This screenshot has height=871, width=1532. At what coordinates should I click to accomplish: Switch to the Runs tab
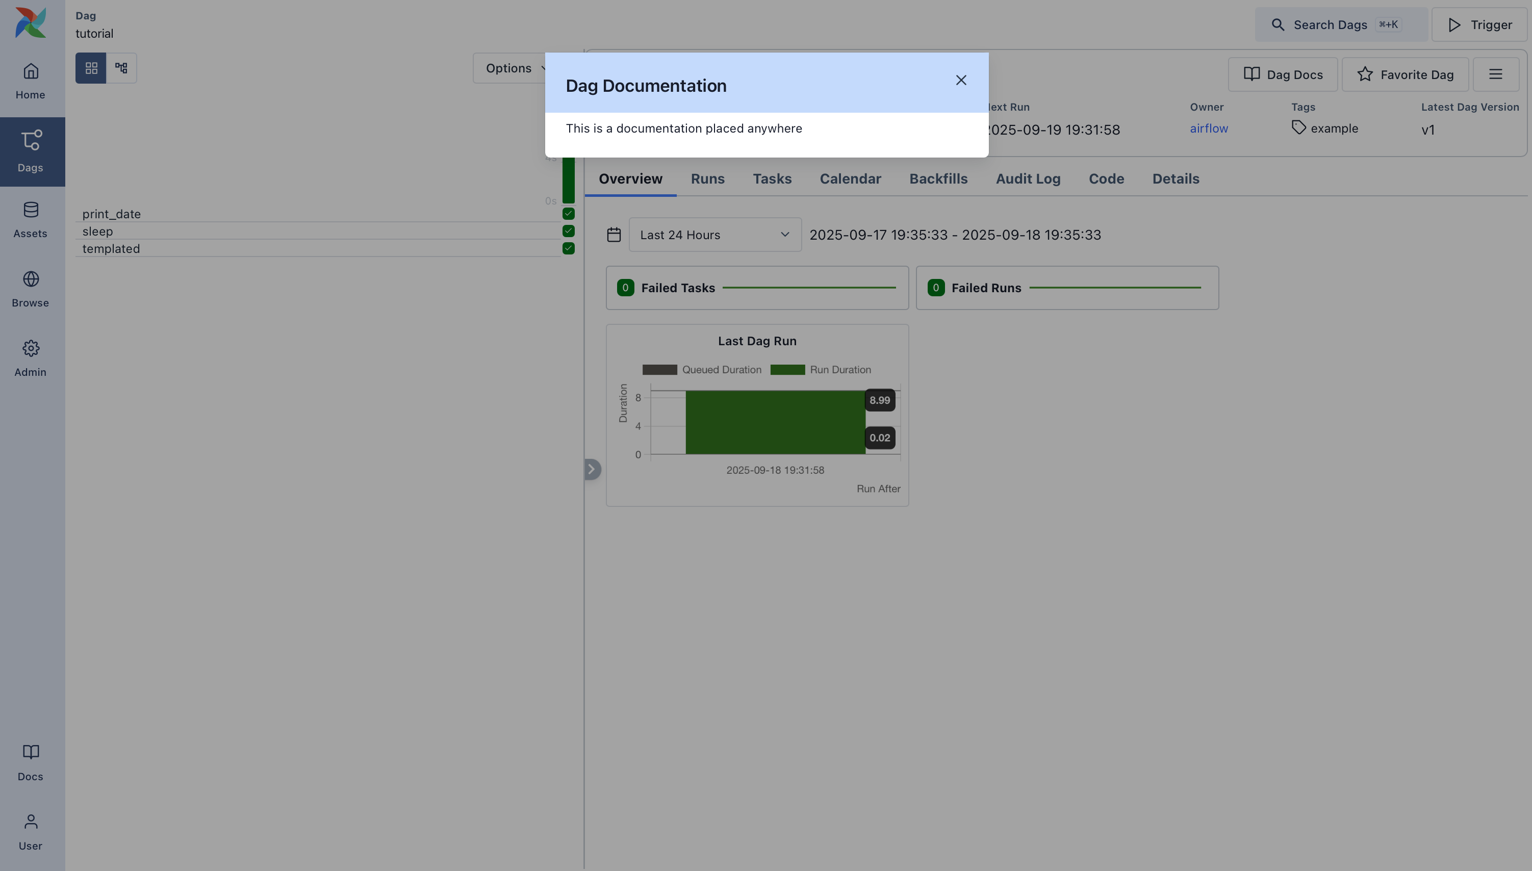click(x=707, y=179)
